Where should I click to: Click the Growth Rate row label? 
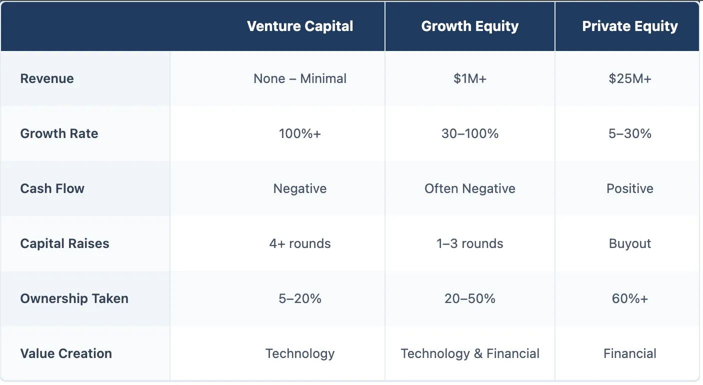(59, 133)
